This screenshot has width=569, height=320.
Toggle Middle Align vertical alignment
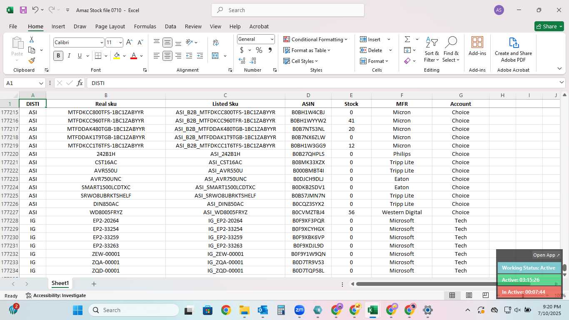[x=167, y=42]
